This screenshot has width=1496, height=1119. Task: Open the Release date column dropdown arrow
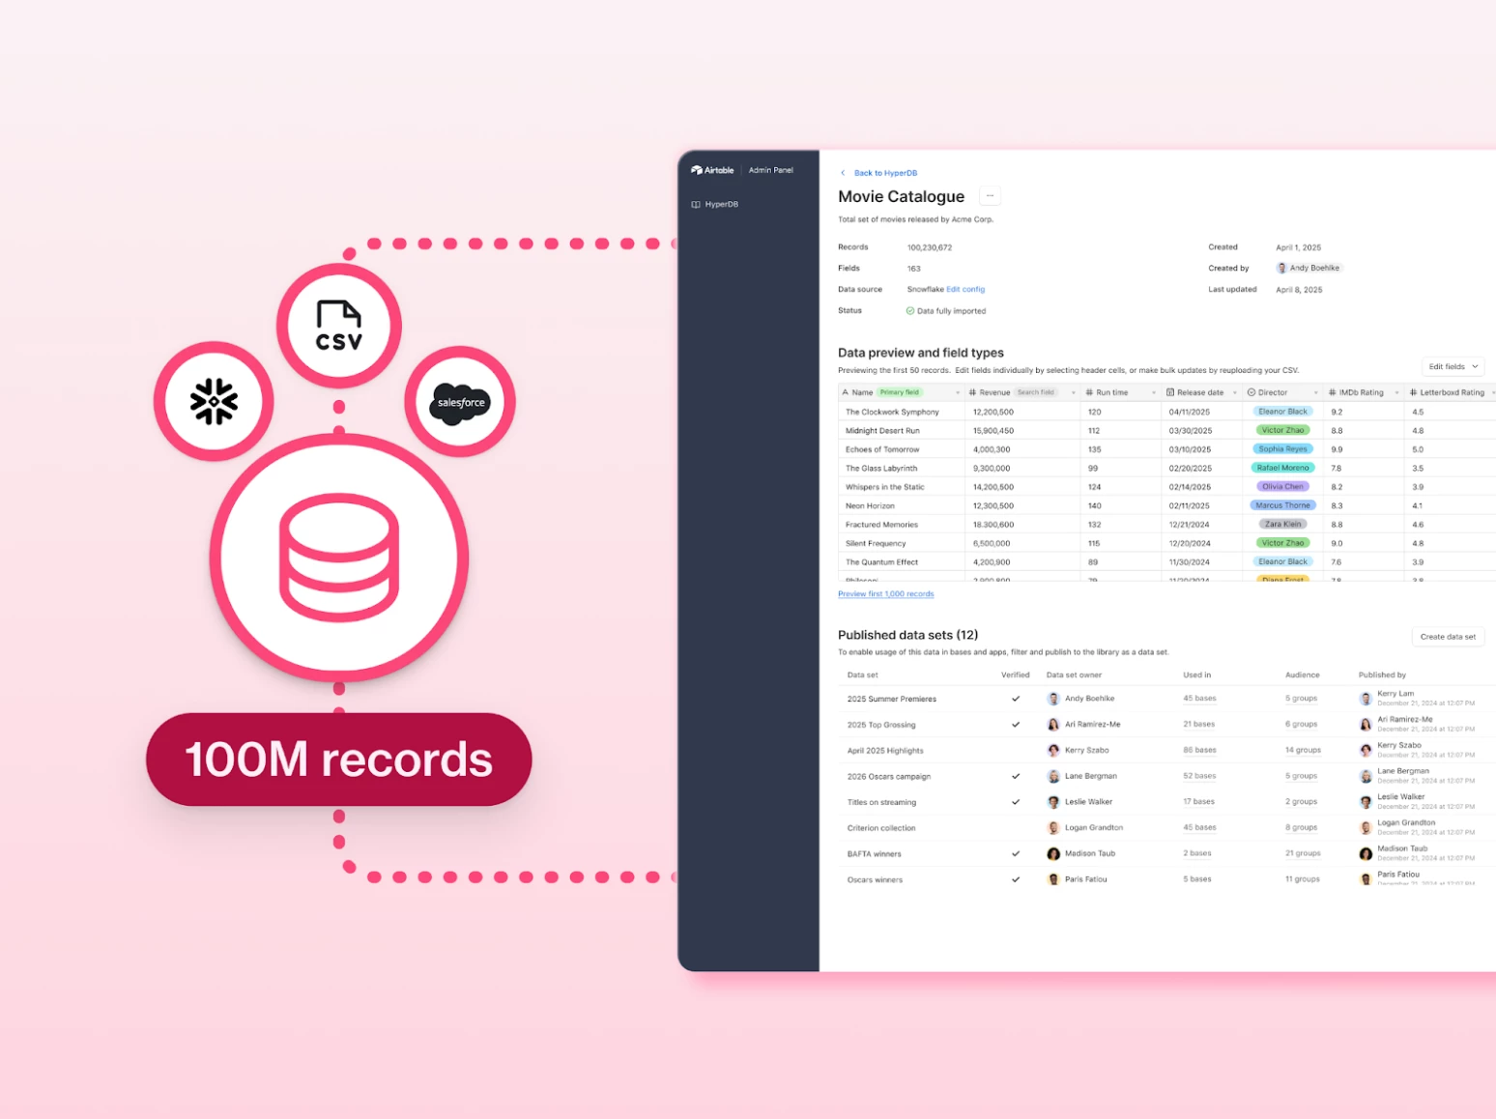point(1235,393)
